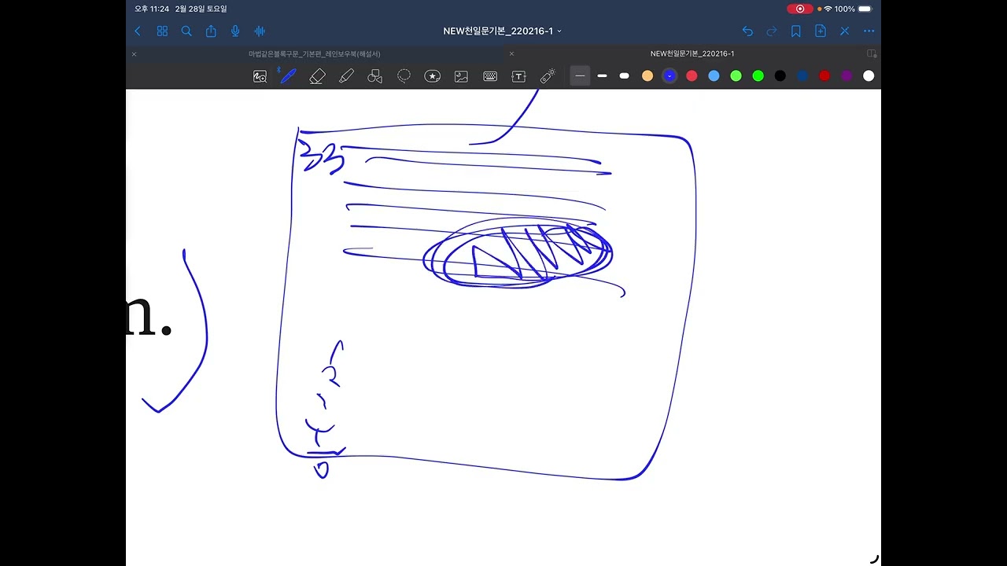1007x566 pixels.
Task: Pick the navy blue color swatch
Action: click(x=802, y=76)
